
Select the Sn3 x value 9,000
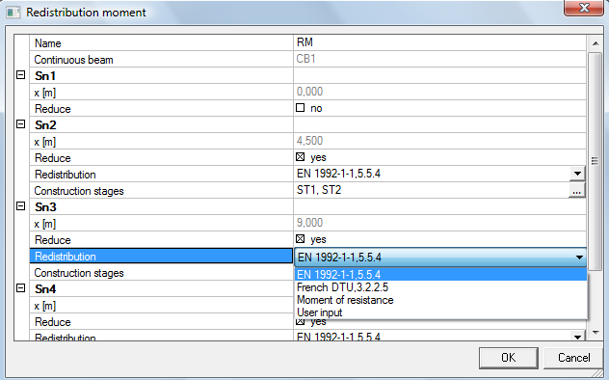[439, 223]
